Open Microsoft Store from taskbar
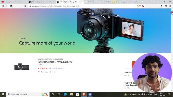The width and height of the screenshot is (173, 97). click(78, 94)
